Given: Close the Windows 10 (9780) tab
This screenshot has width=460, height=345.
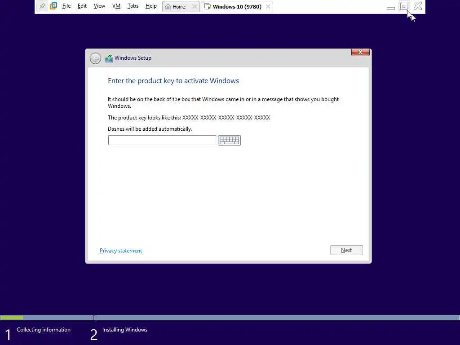Looking at the screenshot, I should tap(268, 6).
